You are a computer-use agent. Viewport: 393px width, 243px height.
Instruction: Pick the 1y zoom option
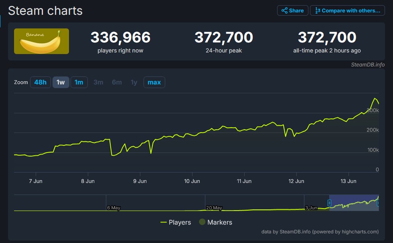134,82
